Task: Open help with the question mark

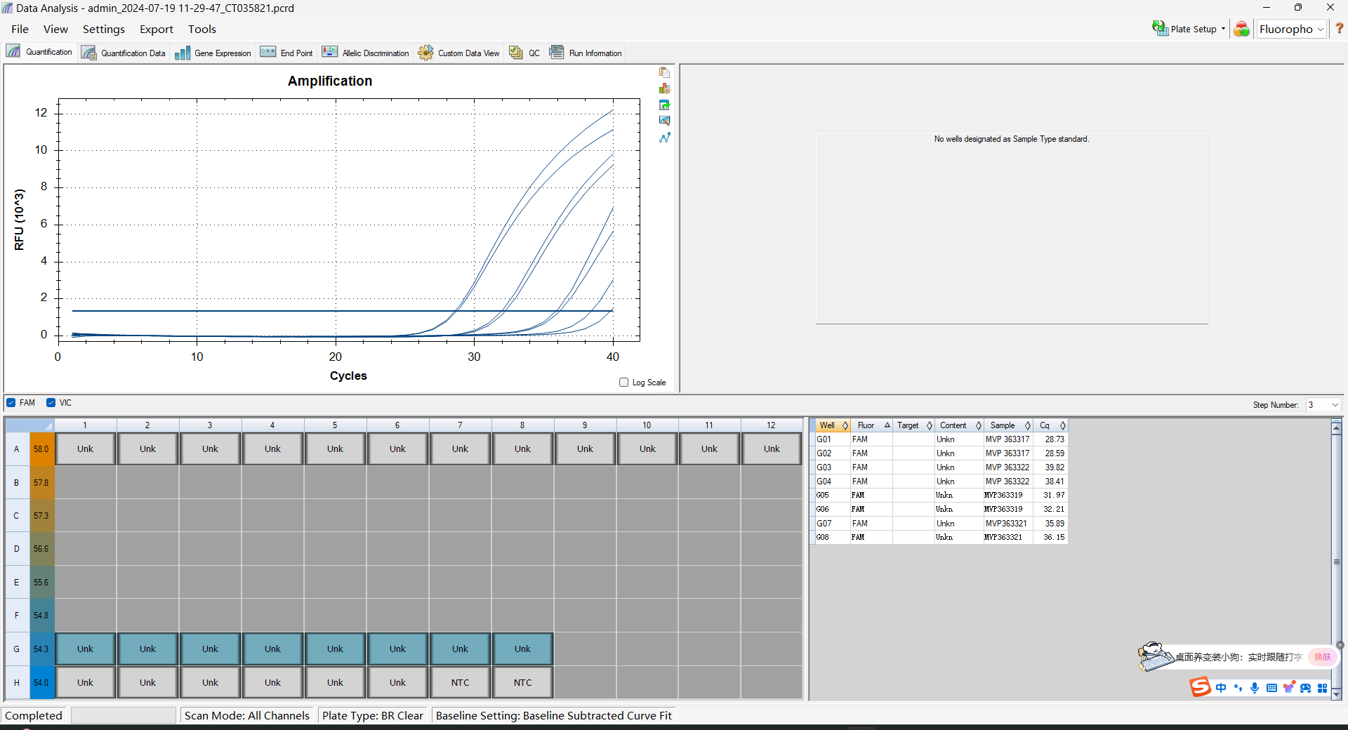Action: pos(1339,29)
